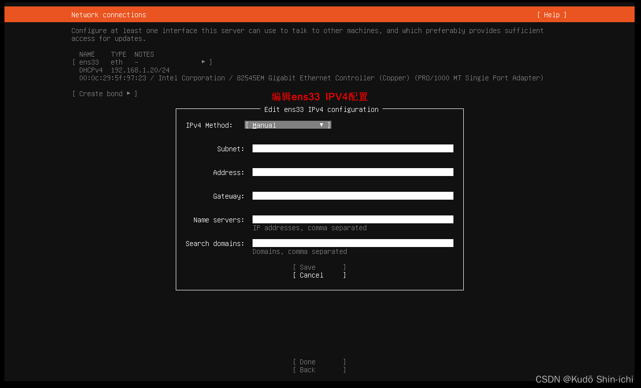Go Back from Network connections
This screenshot has width=641, height=388.
tap(320, 370)
